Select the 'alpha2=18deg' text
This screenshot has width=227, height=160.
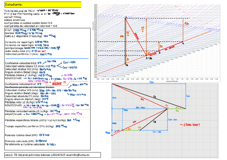coord(13,17)
